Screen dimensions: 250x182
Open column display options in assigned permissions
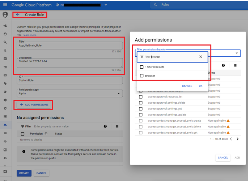[117, 126]
